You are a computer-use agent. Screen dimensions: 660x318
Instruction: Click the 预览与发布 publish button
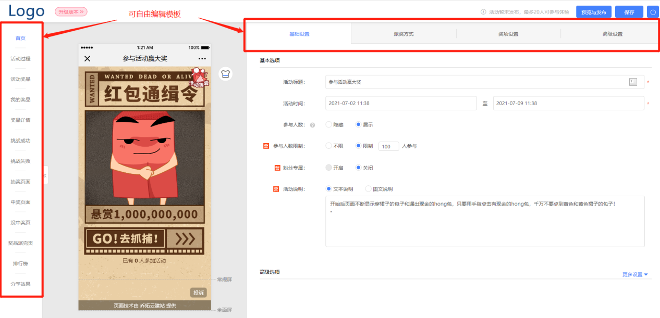coord(593,11)
